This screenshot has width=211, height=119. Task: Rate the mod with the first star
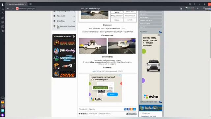(x=79, y=114)
